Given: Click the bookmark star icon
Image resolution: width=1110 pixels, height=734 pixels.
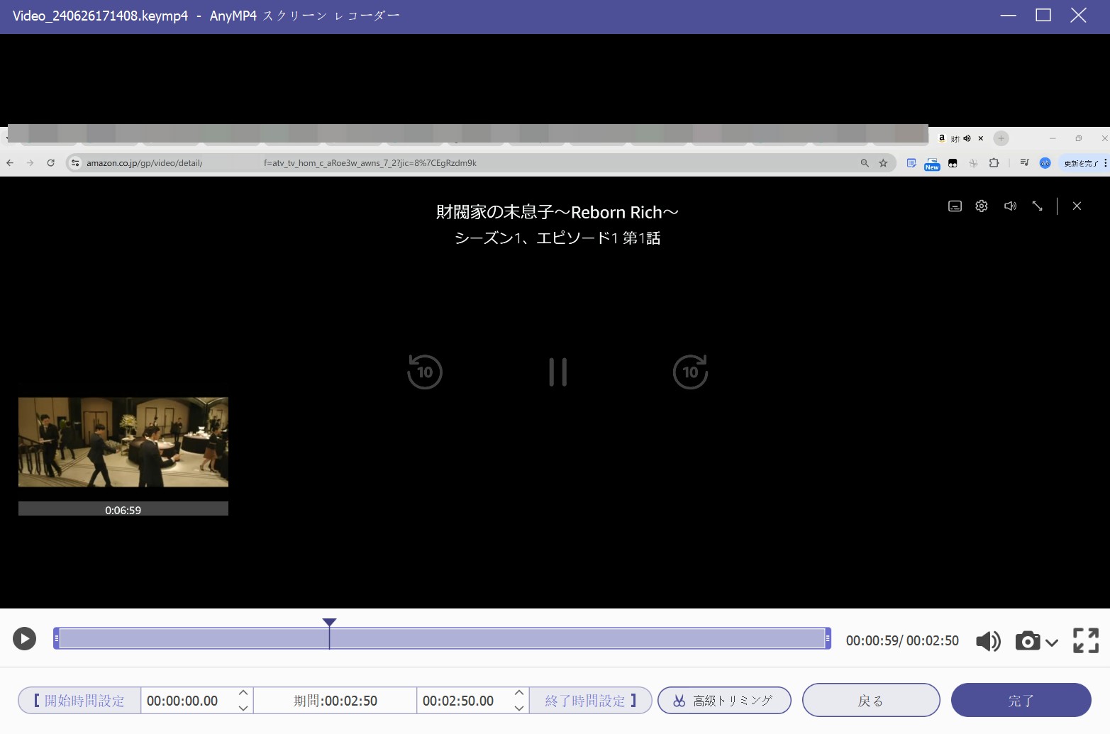Looking at the screenshot, I should [x=883, y=163].
